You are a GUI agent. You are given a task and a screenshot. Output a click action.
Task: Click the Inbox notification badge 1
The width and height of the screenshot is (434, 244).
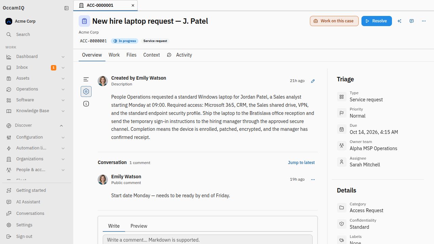pos(54,68)
